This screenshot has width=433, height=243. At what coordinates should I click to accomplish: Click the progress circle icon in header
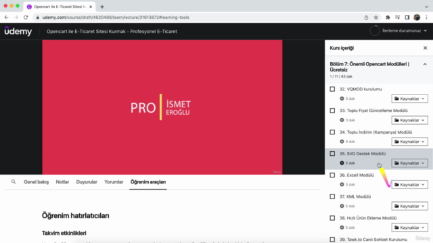point(374,30)
